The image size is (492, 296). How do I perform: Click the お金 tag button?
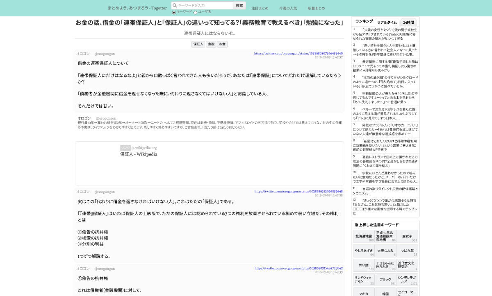[221, 44]
